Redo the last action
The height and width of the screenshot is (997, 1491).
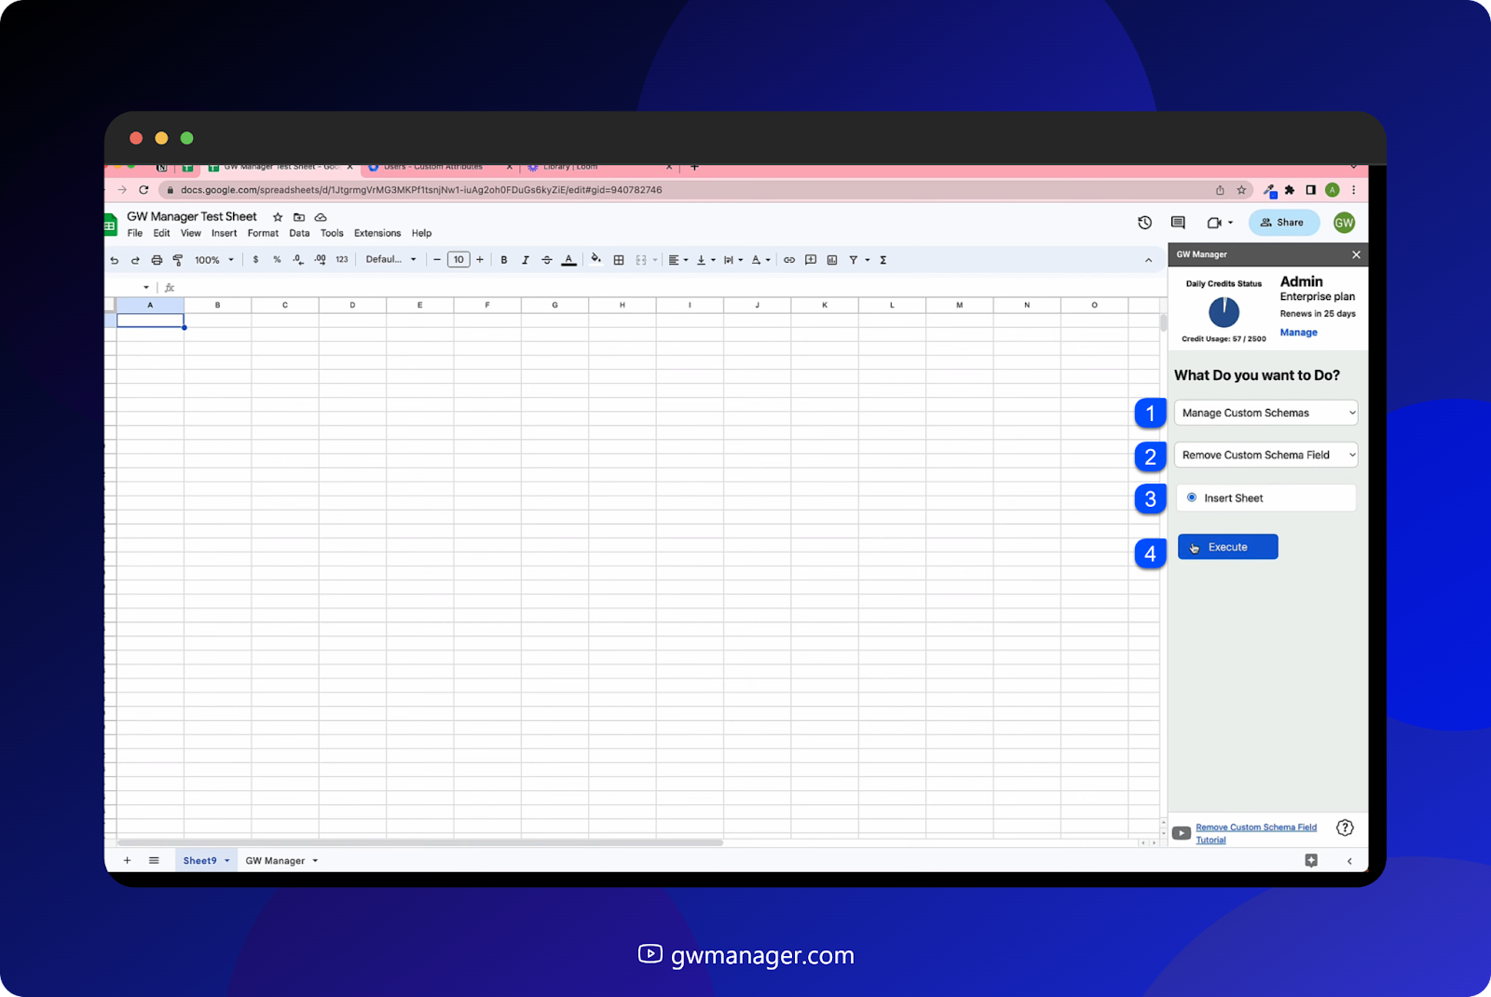click(x=135, y=260)
